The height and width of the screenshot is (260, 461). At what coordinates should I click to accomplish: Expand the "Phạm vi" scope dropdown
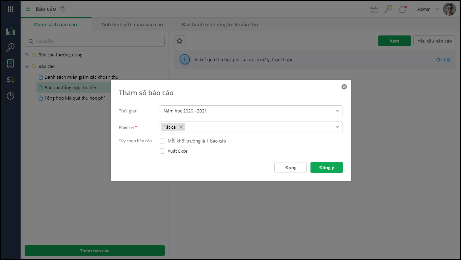coord(337,127)
